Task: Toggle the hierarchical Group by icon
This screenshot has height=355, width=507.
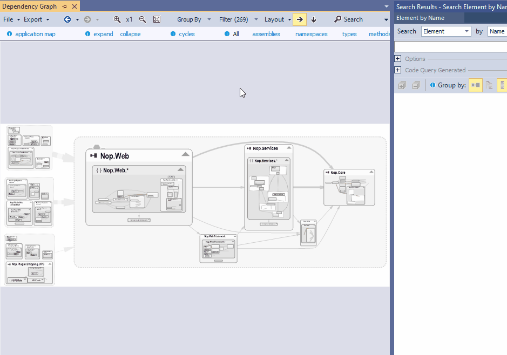Action: point(489,85)
